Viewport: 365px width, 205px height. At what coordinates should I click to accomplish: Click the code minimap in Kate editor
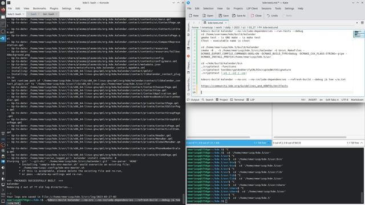[x=359, y=34]
